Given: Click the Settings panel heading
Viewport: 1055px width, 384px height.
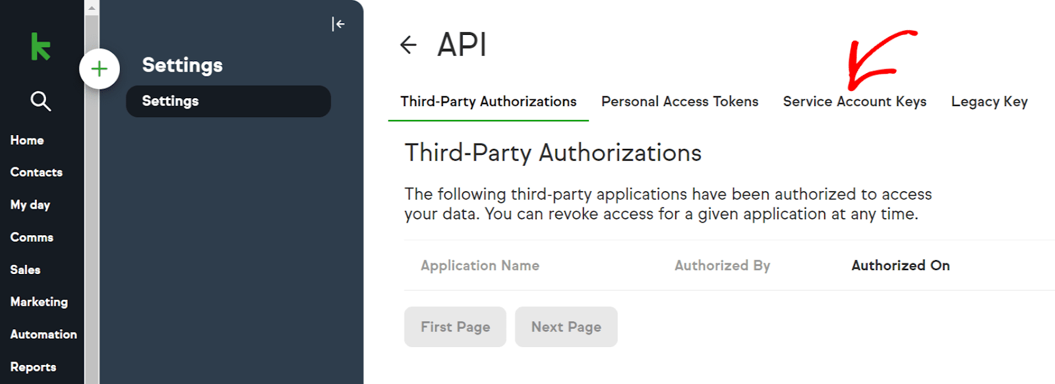Looking at the screenshot, I should [183, 65].
